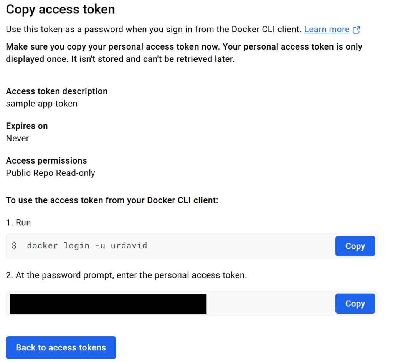Click the external link icon beside Learn more

[x=357, y=30]
